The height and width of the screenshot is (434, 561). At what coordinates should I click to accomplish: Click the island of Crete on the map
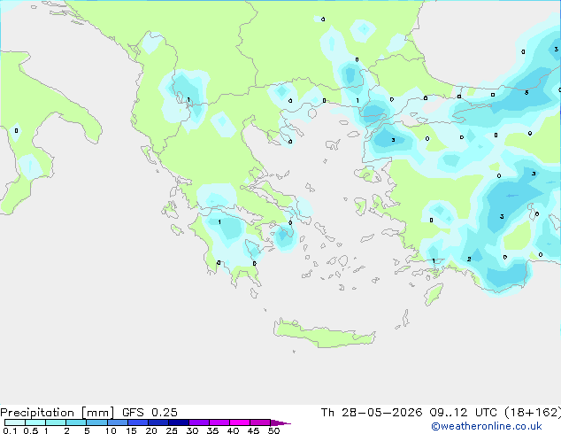(324, 335)
